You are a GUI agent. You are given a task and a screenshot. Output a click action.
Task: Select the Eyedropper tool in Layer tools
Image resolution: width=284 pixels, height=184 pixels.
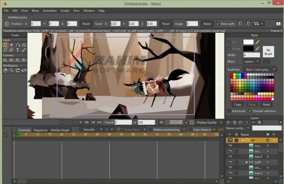click(24, 50)
